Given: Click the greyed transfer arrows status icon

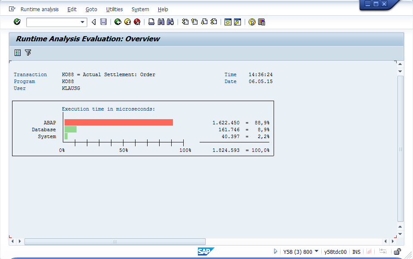Looking at the screenshot, I should tap(383, 252).
